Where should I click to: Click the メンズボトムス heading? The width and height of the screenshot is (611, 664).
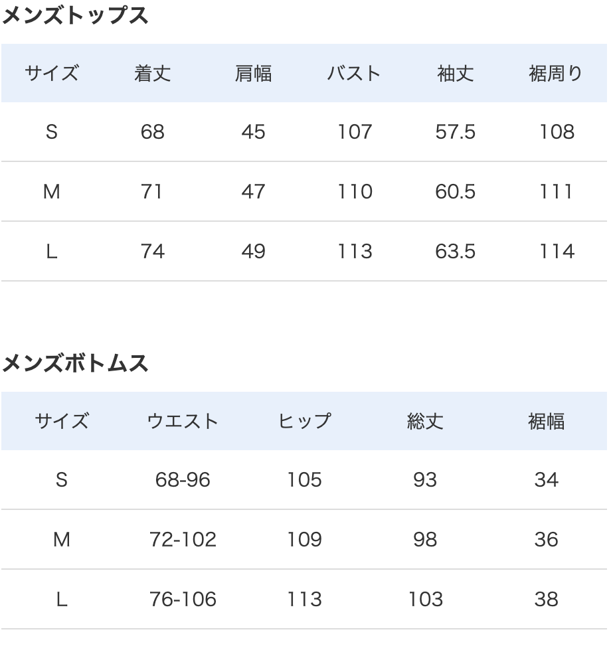point(75,363)
